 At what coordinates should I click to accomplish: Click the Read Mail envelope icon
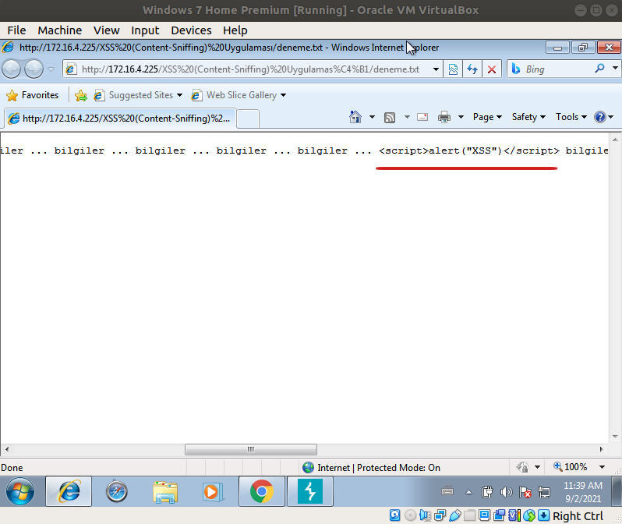pyautogui.click(x=422, y=117)
